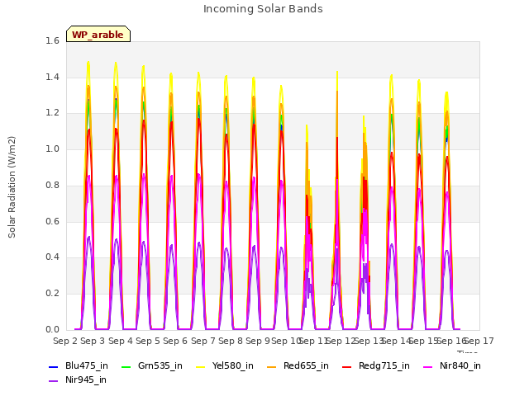
Task: Click the chart title Incoming Solar Bands
Action: click(263, 9)
